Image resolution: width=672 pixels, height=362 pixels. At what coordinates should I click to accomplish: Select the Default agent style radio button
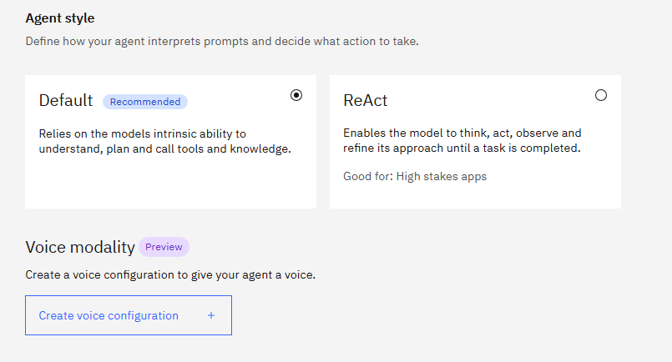(x=296, y=95)
